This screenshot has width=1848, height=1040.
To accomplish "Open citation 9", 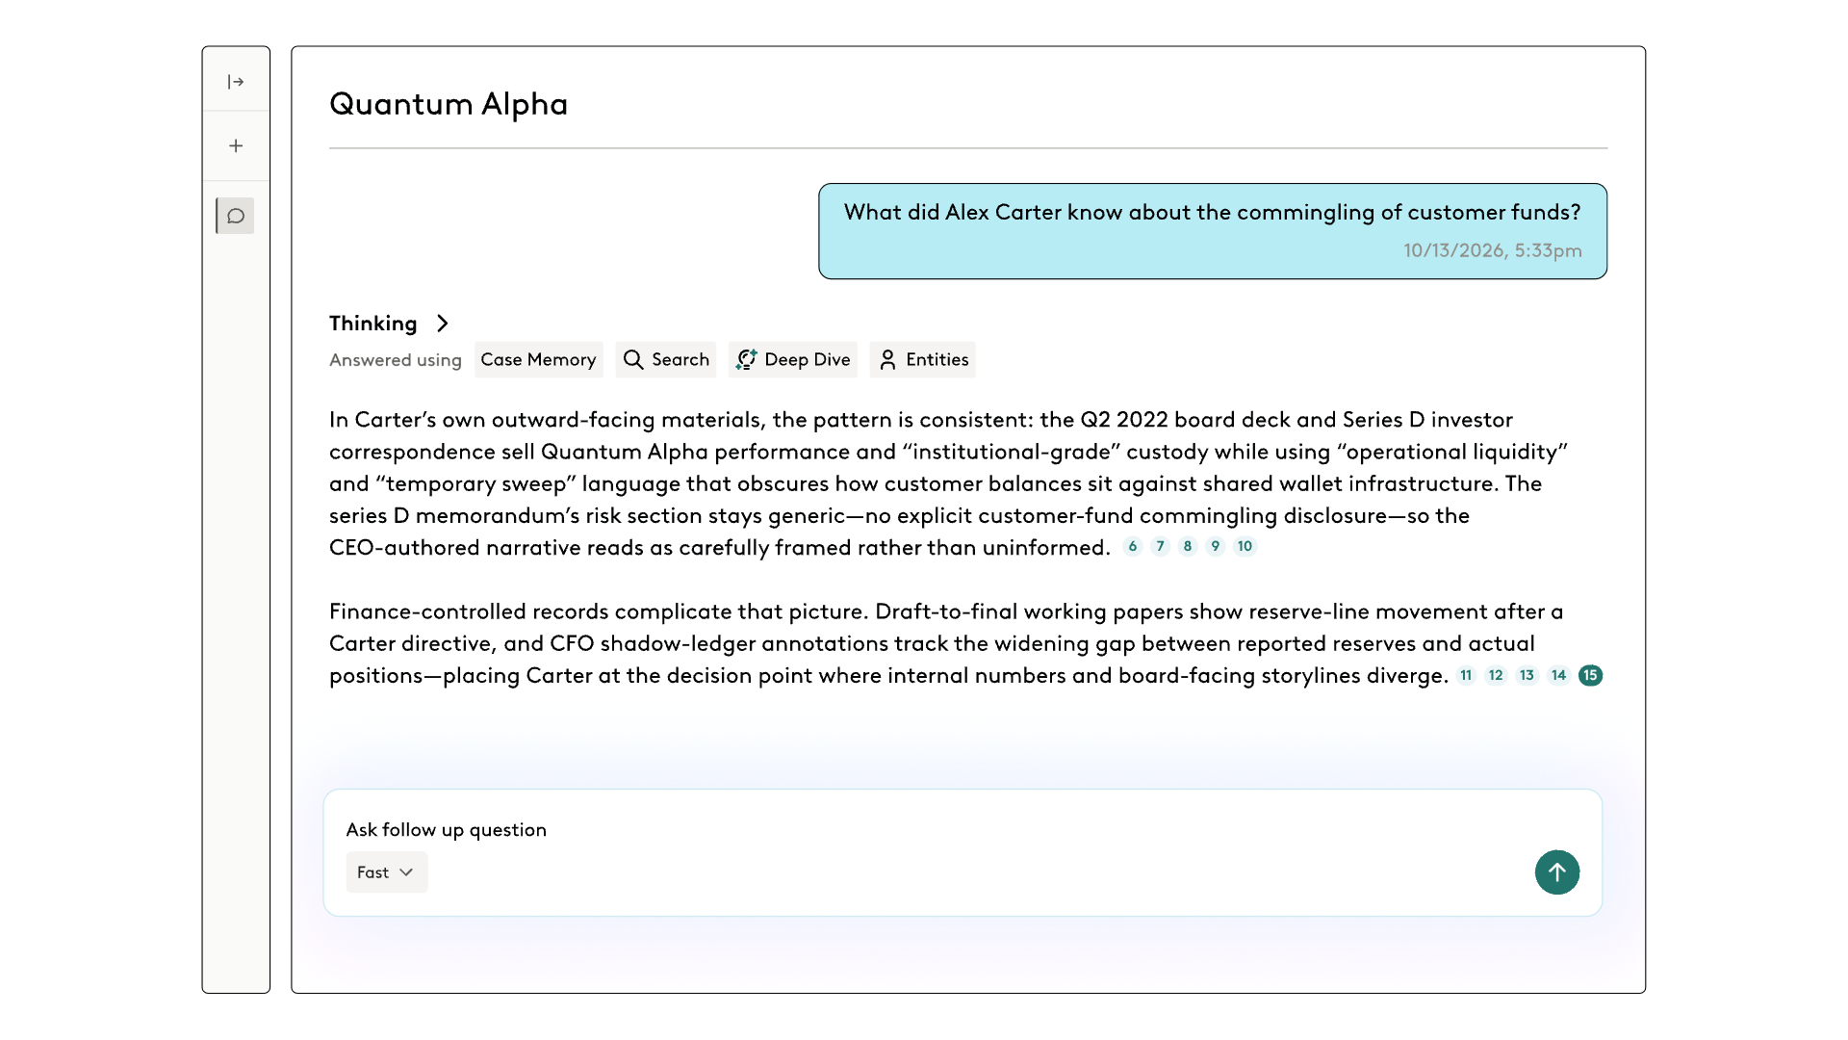I will tap(1216, 547).
